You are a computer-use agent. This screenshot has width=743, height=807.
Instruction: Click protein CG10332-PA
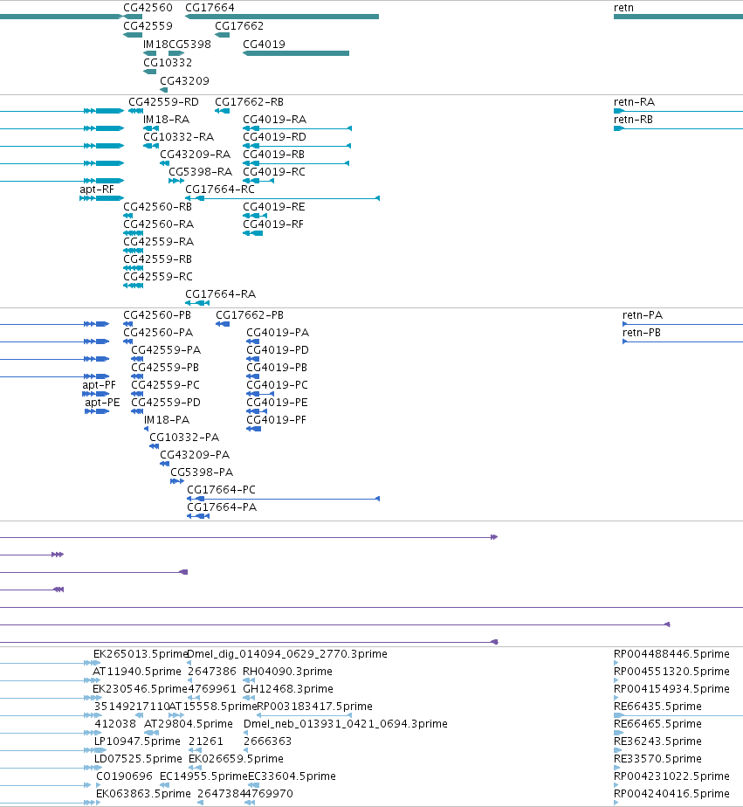(184, 438)
